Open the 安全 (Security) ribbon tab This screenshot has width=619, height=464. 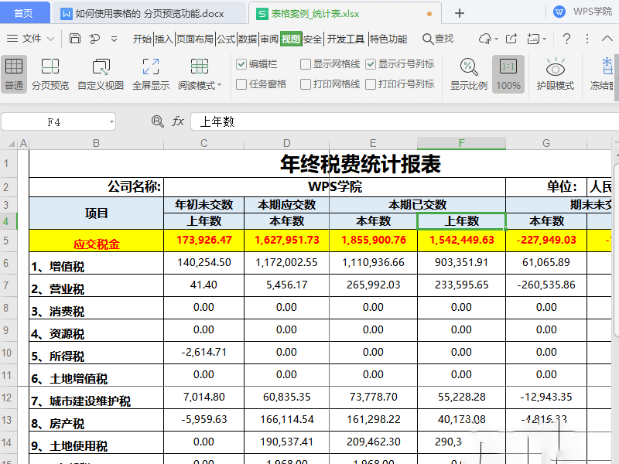[x=313, y=39]
